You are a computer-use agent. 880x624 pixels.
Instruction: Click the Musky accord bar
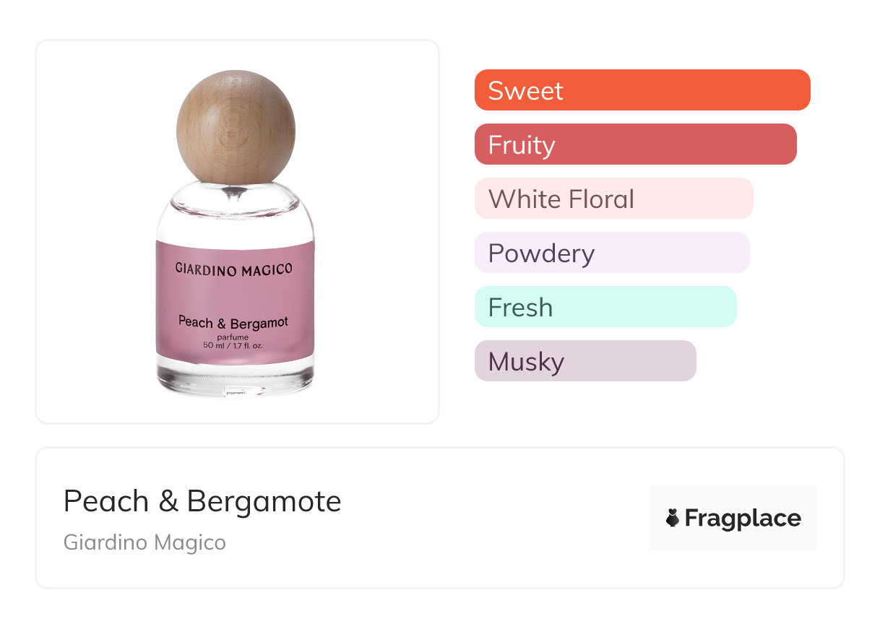coord(585,361)
